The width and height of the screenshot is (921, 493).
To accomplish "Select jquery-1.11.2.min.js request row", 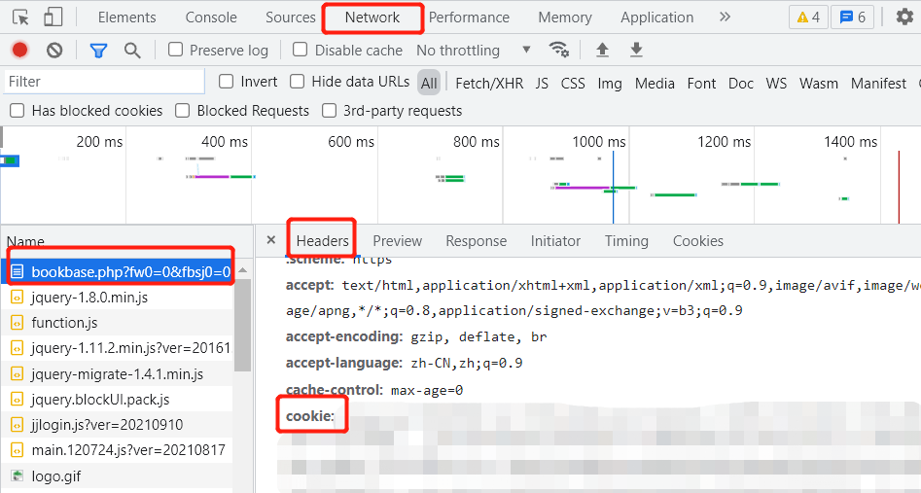I will (x=118, y=348).
